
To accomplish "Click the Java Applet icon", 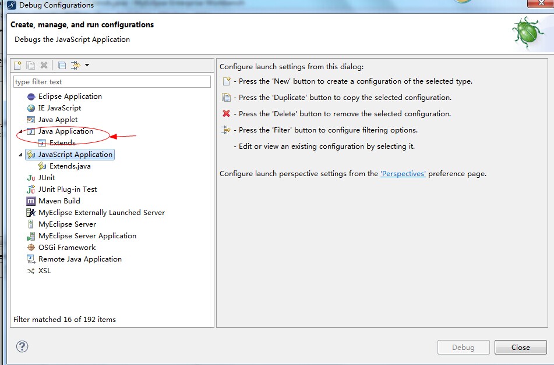I will (31, 120).
